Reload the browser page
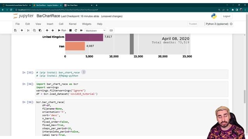The height and width of the screenshot is (139, 248). tap(11, 10)
